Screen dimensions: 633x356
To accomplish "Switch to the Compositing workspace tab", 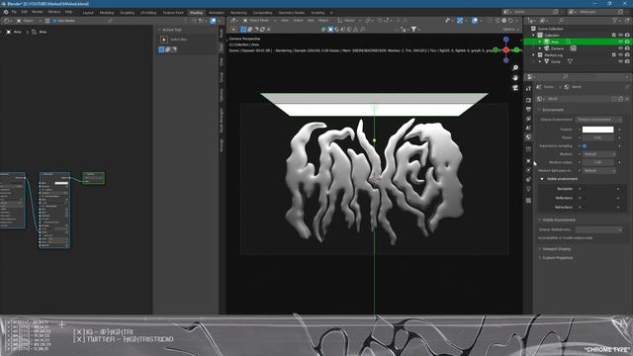I will coord(262,13).
